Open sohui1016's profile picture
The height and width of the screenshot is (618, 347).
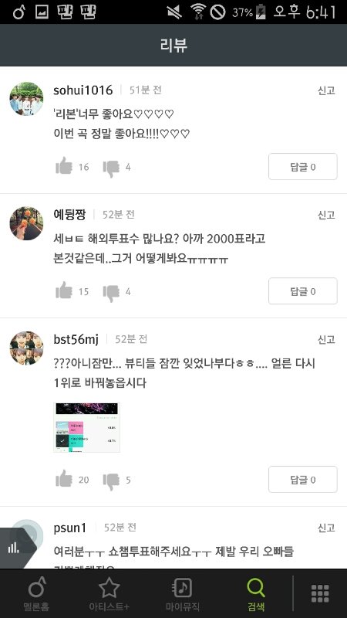click(x=26, y=99)
